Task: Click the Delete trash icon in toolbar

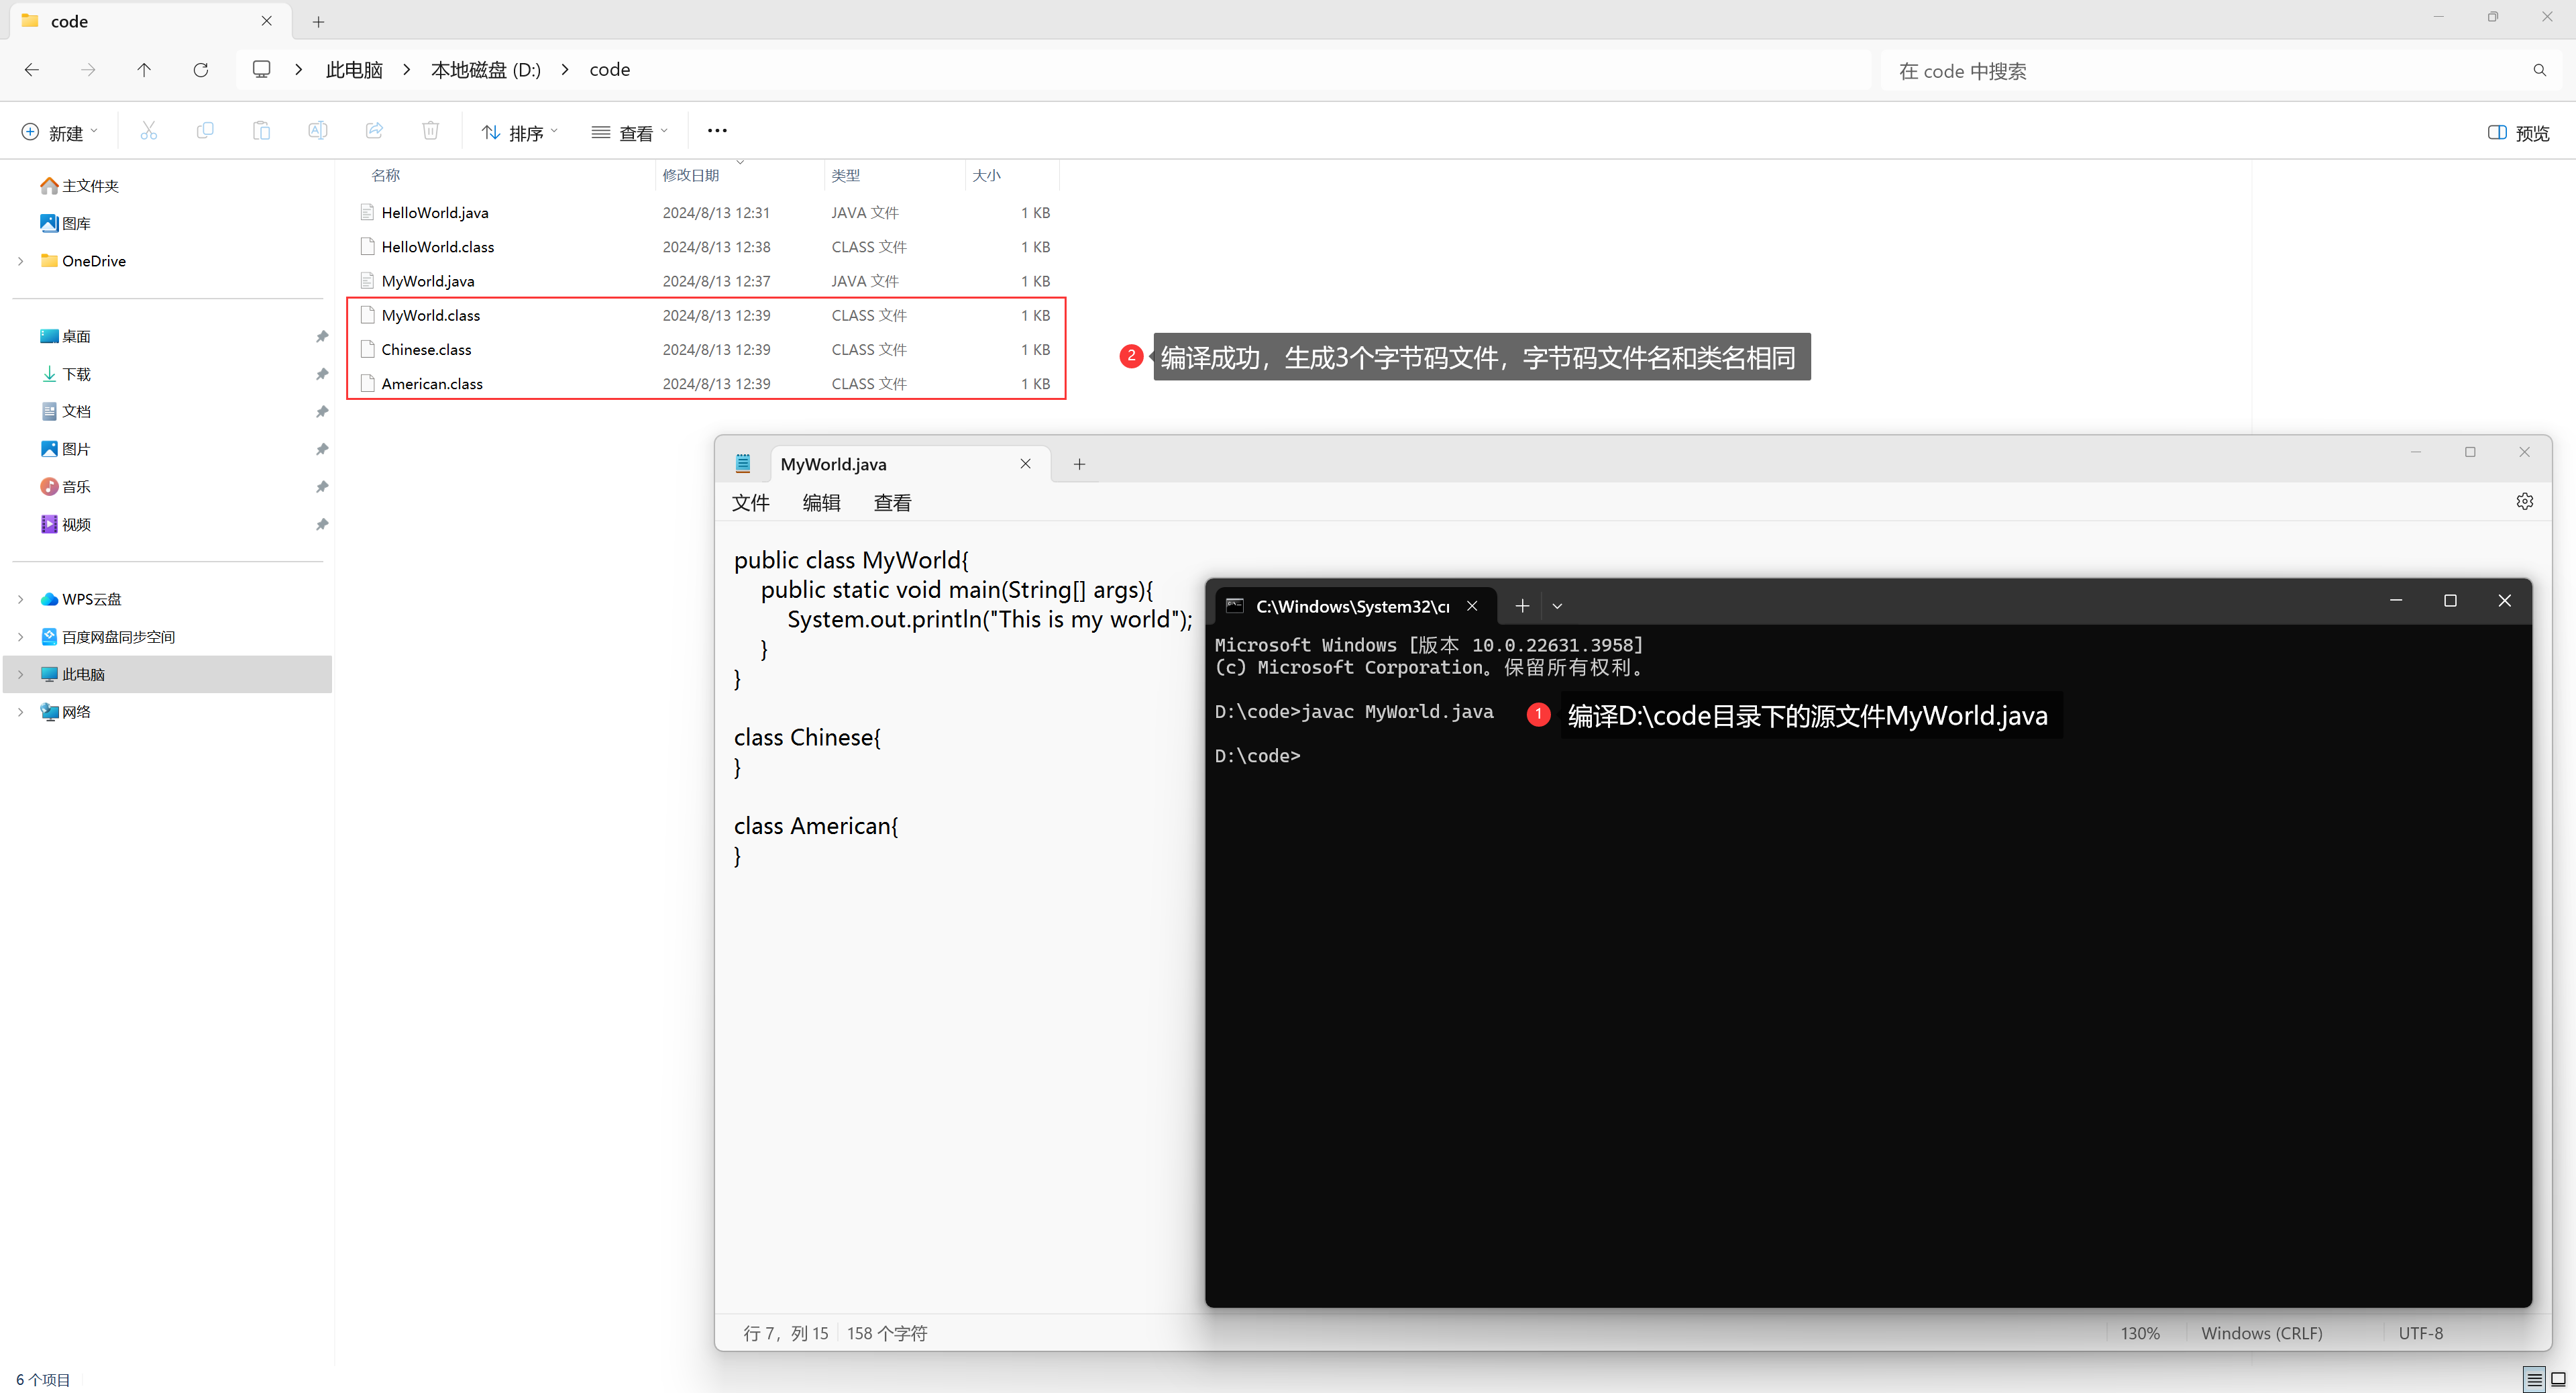Action: 430,131
